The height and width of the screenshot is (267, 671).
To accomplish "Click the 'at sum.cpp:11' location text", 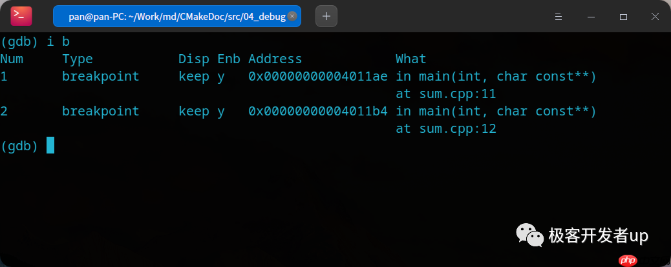I will tap(445, 94).
